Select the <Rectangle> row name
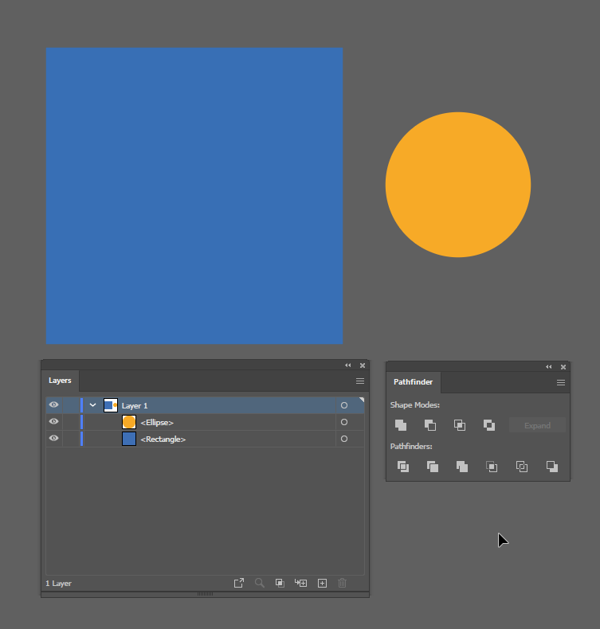 [163, 440]
